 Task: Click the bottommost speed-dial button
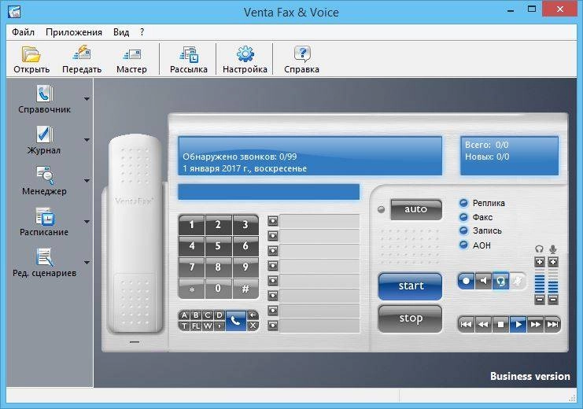point(273,326)
